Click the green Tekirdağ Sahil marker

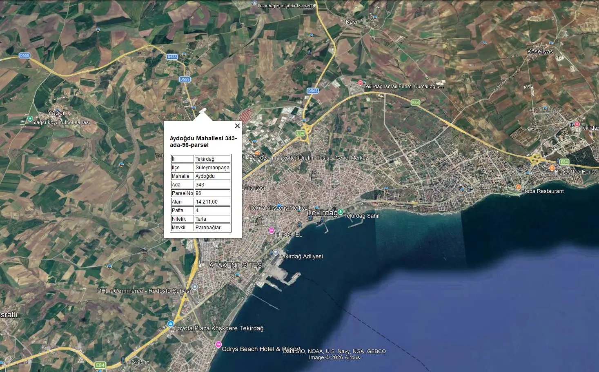341,212
